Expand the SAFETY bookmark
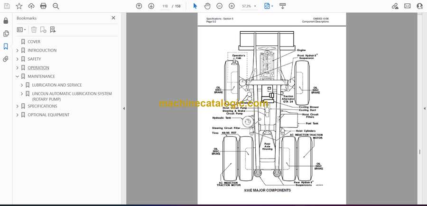 click(18, 59)
